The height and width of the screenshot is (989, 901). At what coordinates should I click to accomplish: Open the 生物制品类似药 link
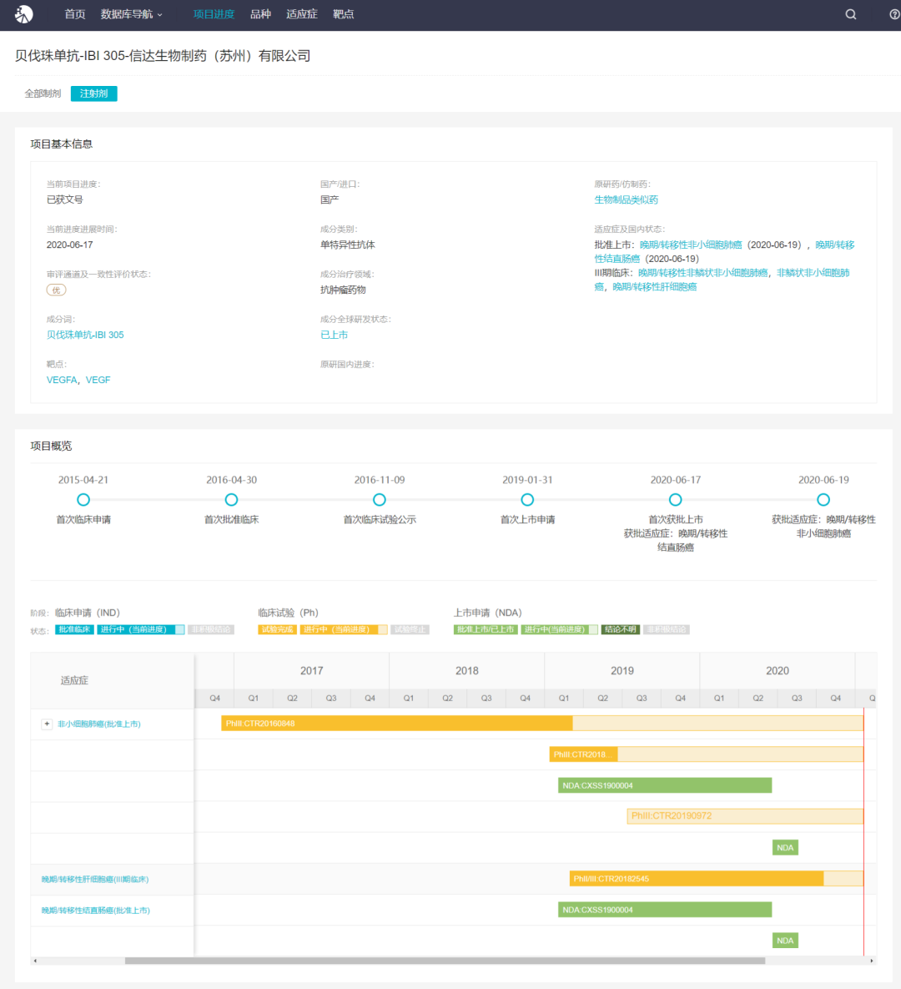pyautogui.click(x=626, y=199)
